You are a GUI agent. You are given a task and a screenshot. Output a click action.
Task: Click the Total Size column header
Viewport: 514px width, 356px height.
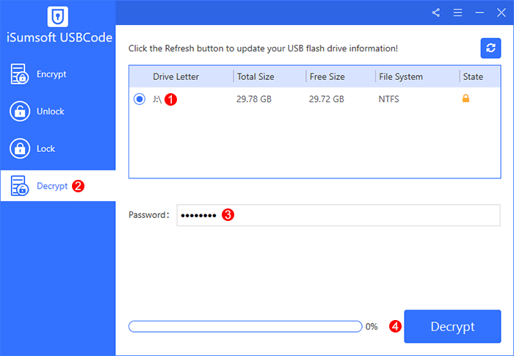tap(256, 77)
